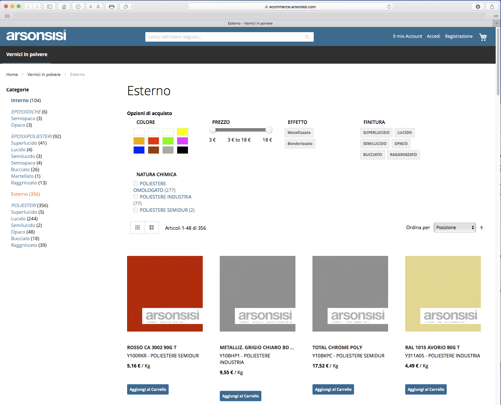Viewport: 501px width, 405px height.
Task: Filter by Bonderizzato effect
Action: click(x=300, y=144)
